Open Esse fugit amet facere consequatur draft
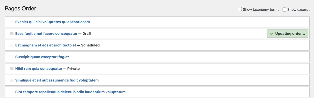The height and width of the screenshot is (98, 314). (x=46, y=34)
